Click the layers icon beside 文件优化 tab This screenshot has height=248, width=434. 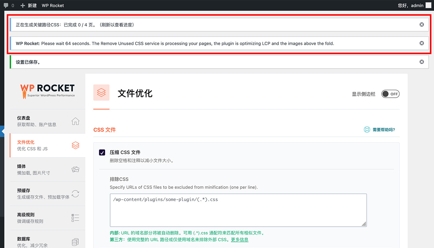tap(75, 145)
